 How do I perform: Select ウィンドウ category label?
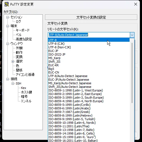[x=17, y=44]
